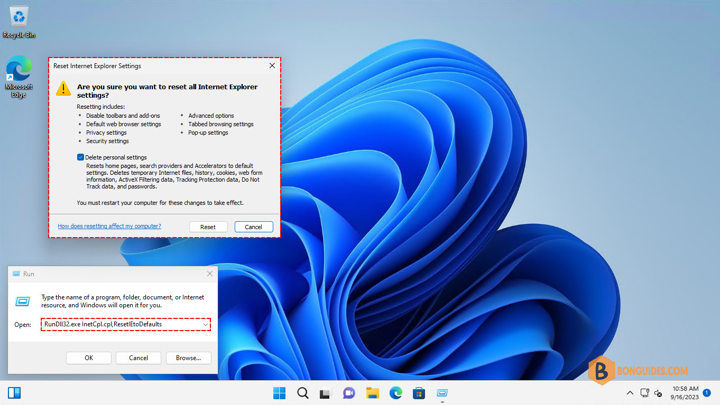Open File Explorer from taskbar

pos(373,393)
